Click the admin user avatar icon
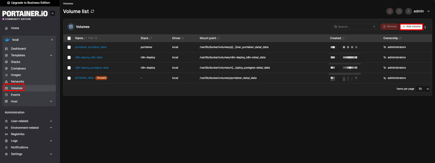Image resolution: width=435 pixels, height=163 pixels. 408,11
